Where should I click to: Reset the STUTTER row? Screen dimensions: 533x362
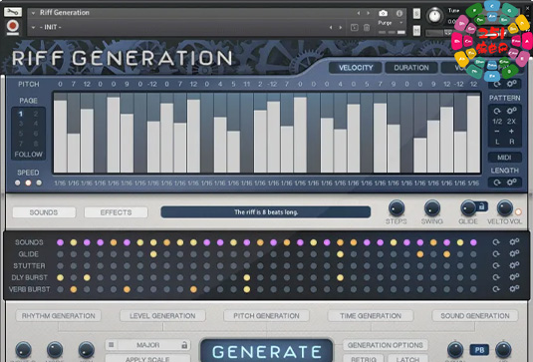[496, 265]
